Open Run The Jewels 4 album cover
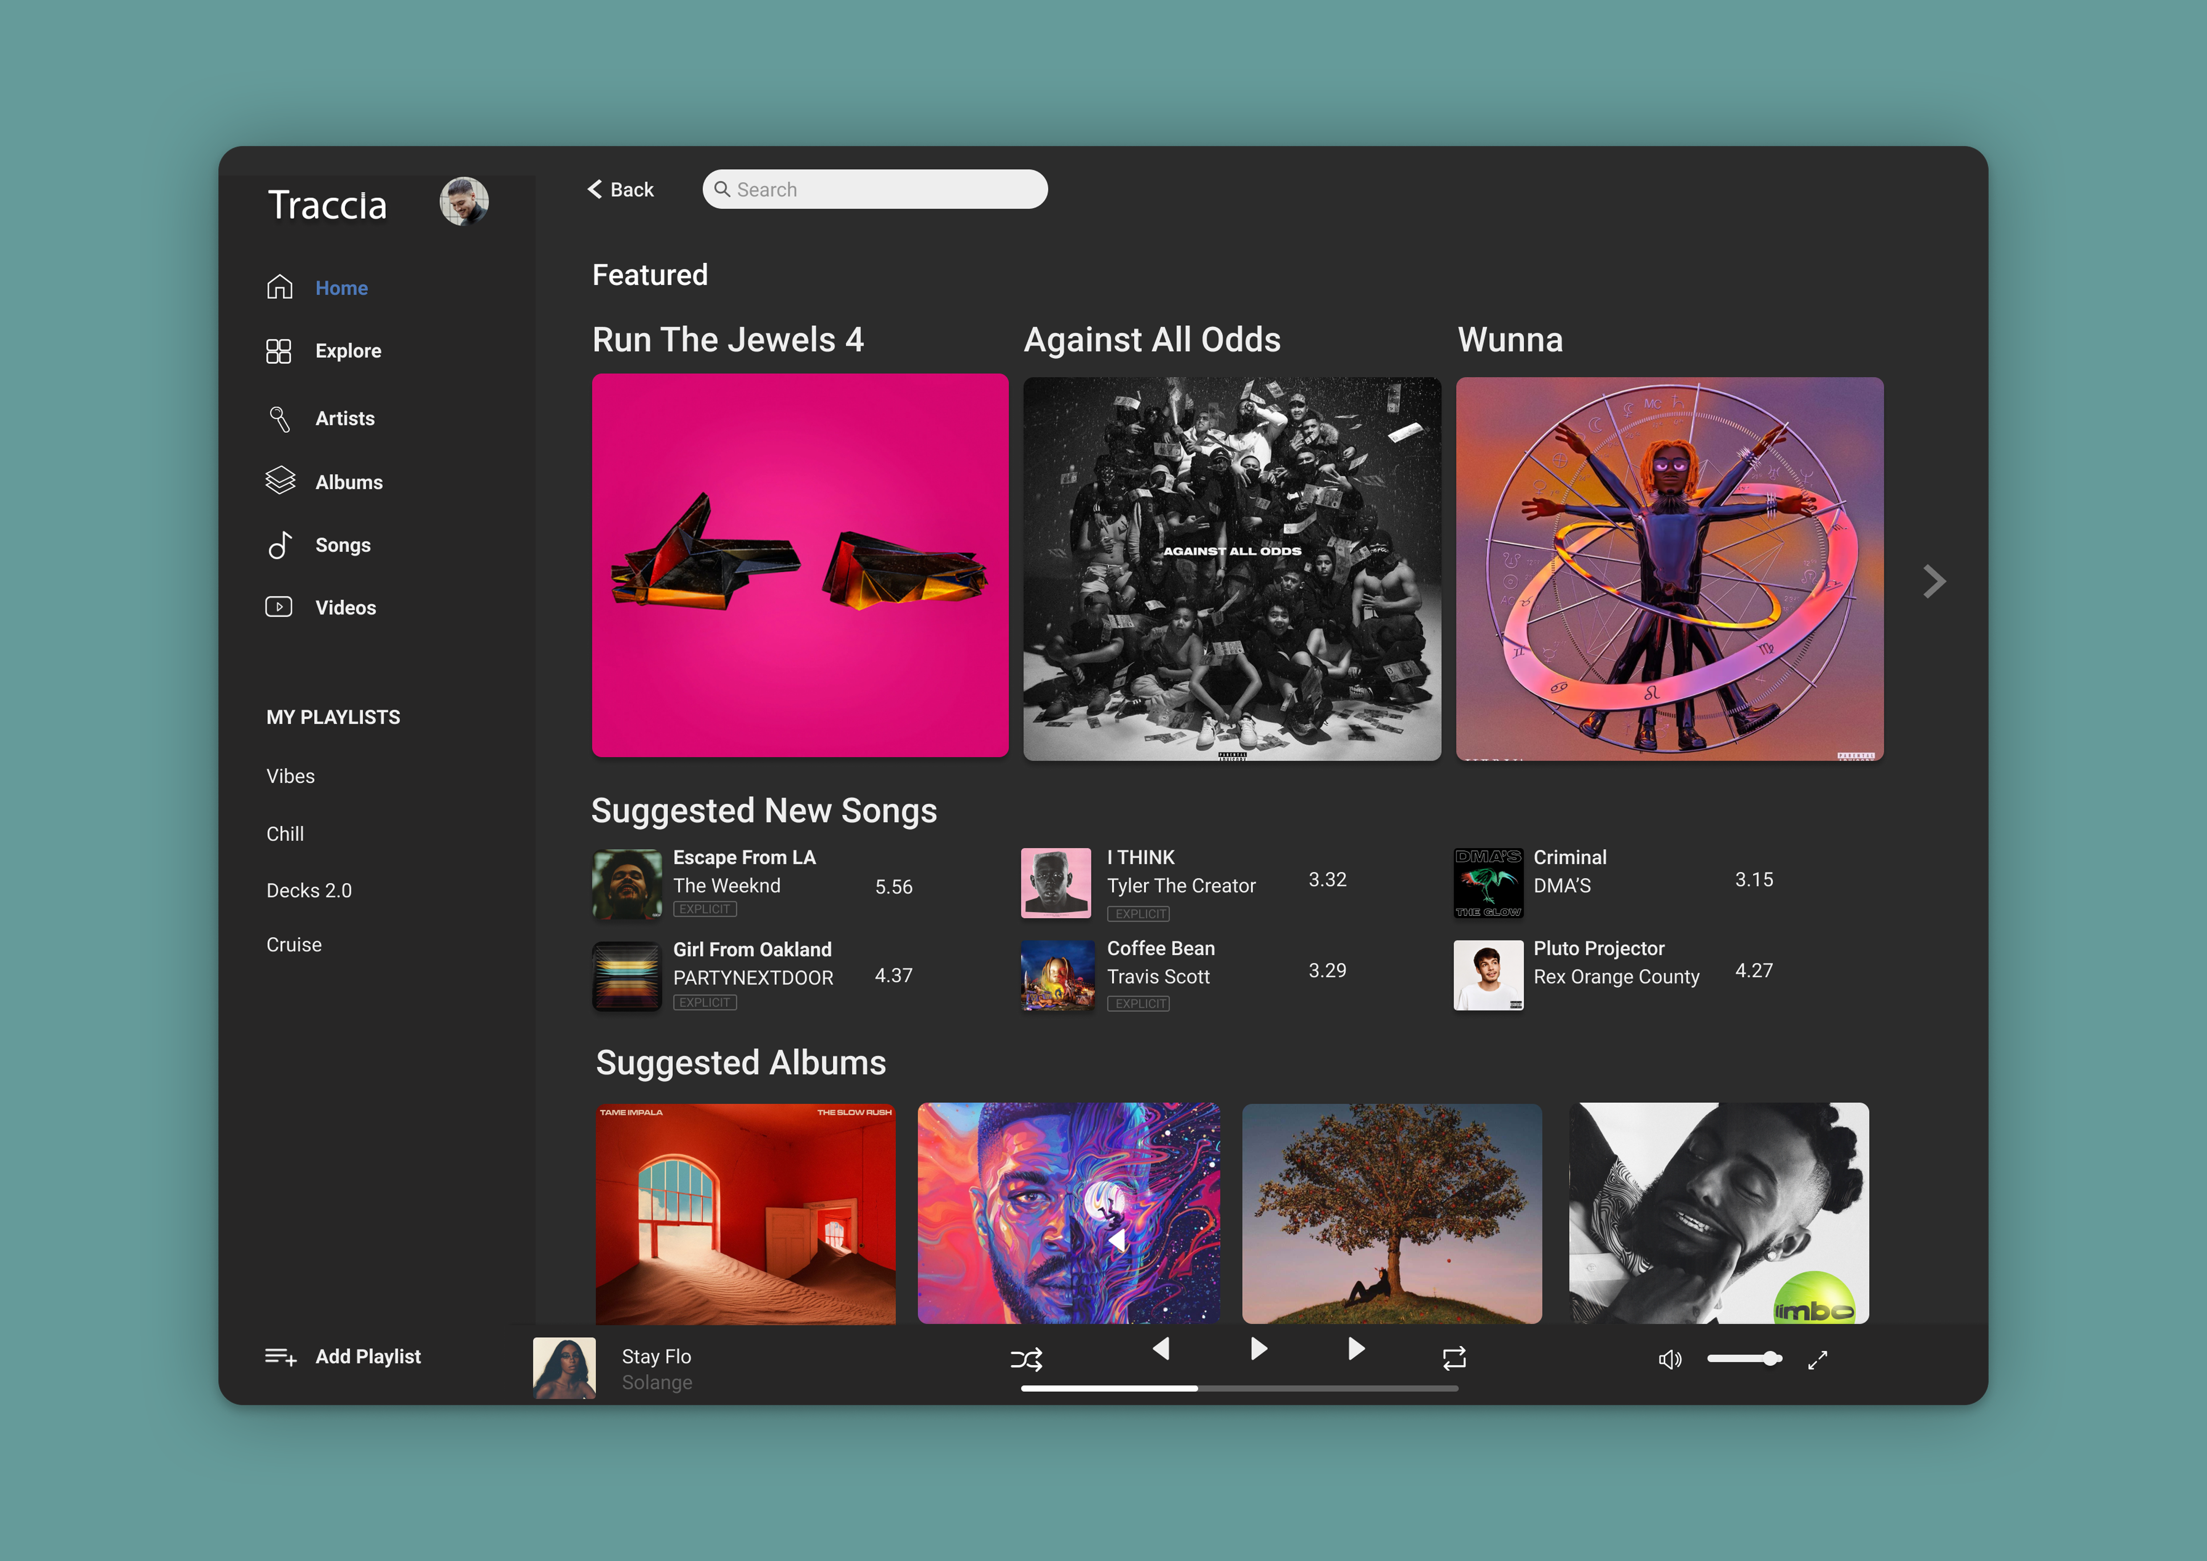The width and height of the screenshot is (2207, 1561). click(x=800, y=565)
